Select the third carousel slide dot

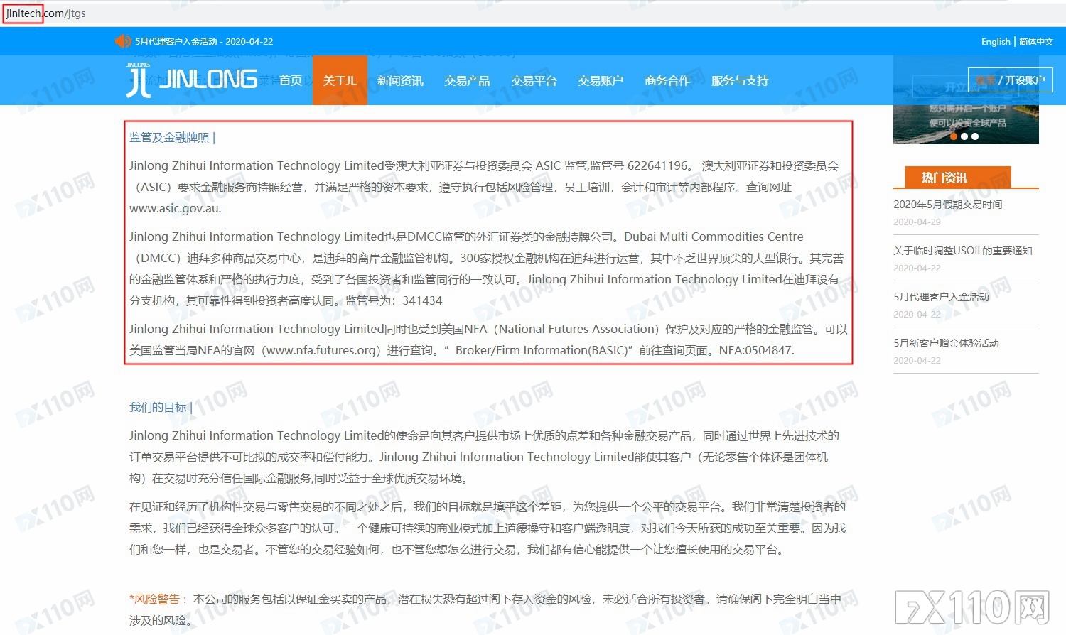974,136
